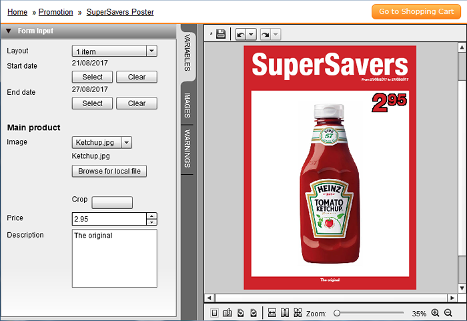The height and width of the screenshot is (321, 467).
Task: Fit whole page in view icon
Action: 298,312
